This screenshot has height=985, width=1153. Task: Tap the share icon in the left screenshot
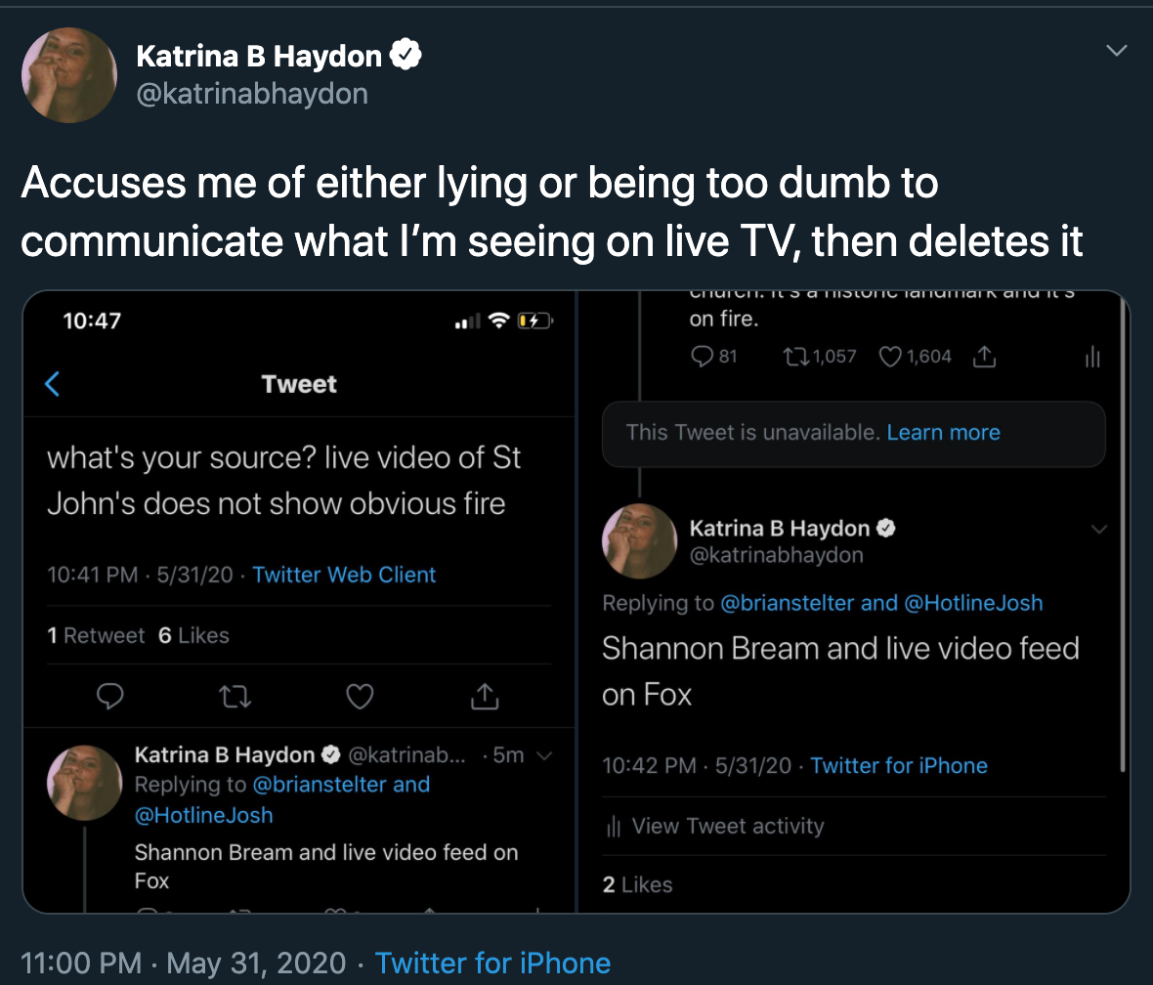pyautogui.click(x=485, y=695)
